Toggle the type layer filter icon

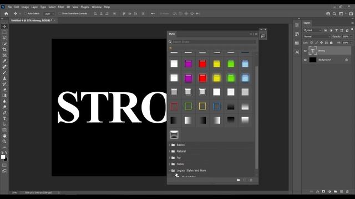[x=337, y=30]
